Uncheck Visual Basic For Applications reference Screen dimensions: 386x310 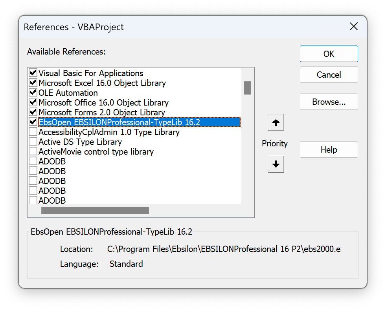coord(33,73)
